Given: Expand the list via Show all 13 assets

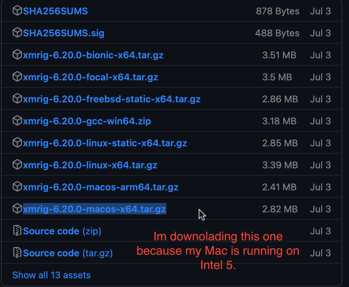Looking at the screenshot, I should (x=51, y=275).
